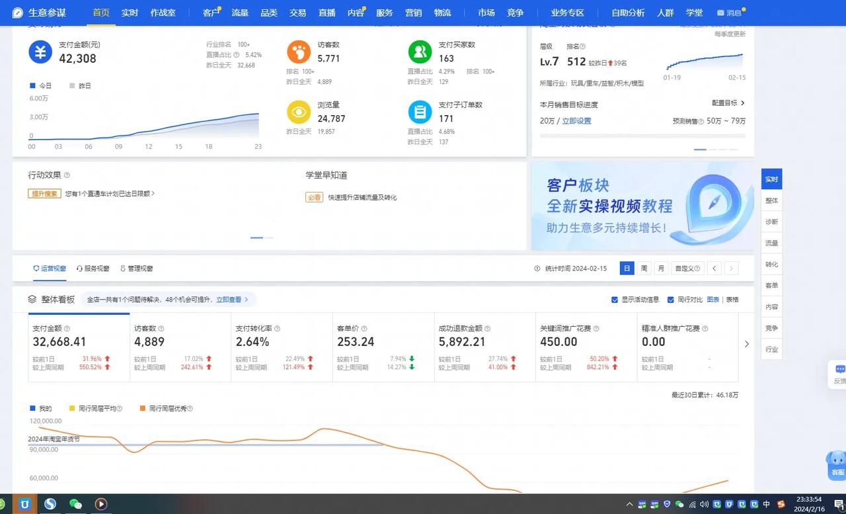Select the 周 time granularity

644,269
